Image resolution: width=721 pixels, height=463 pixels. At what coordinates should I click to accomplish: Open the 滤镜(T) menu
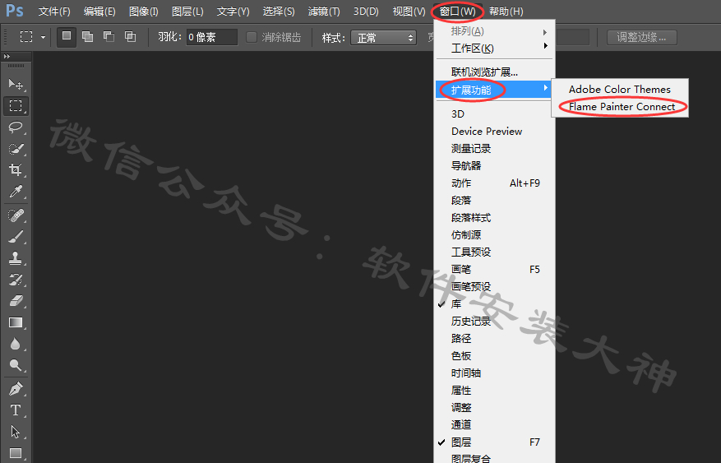point(324,12)
